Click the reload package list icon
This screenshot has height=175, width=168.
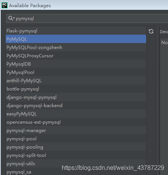[151, 31]
